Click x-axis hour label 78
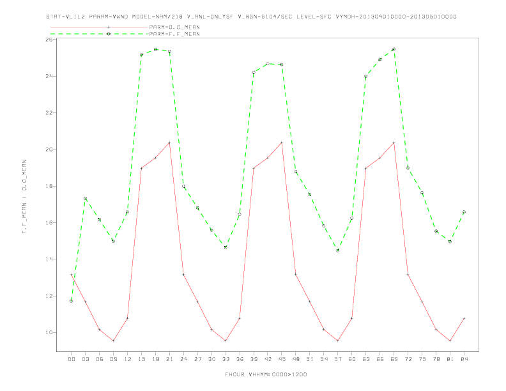 pyautogui.click(x=436, y=359)
